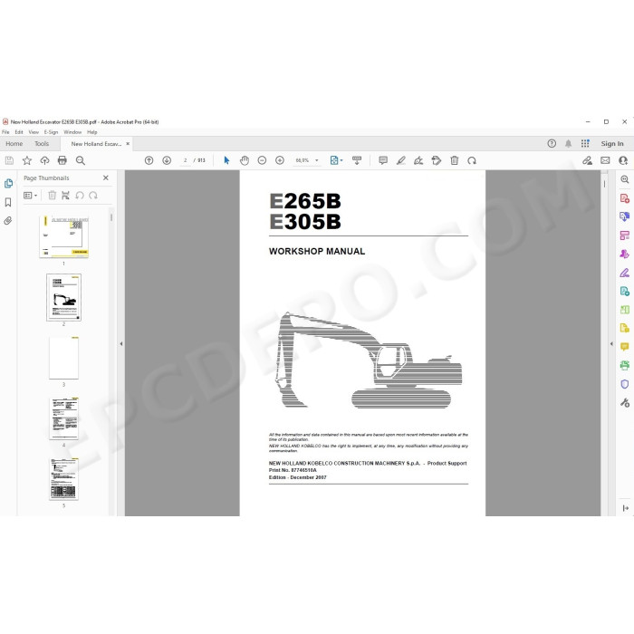Open the File menu
The width and height of the screenshot is (634, 634).
pos(5,132)
